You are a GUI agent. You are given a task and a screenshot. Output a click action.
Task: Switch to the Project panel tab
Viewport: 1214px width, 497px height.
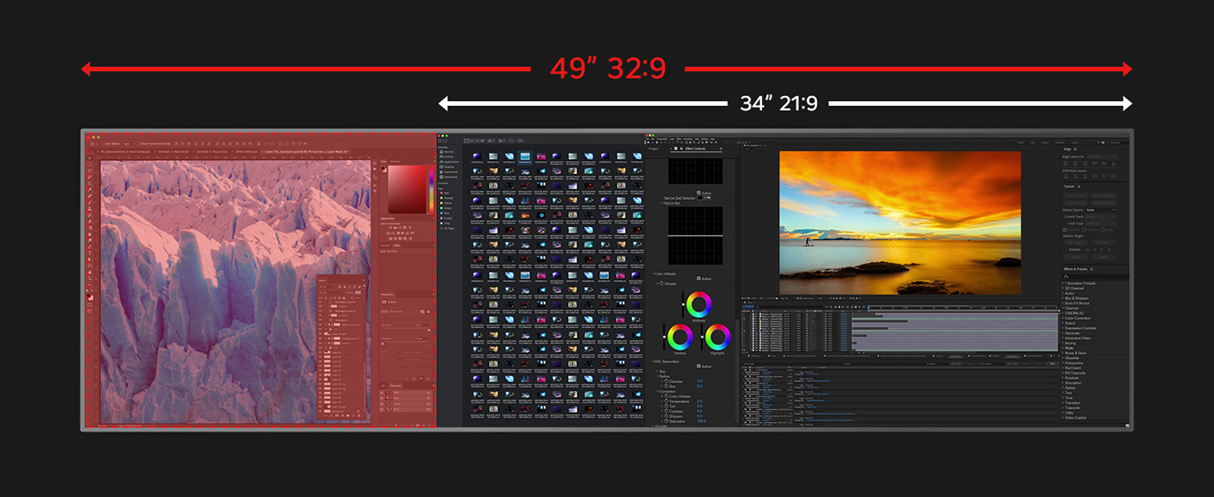(653, 148)
